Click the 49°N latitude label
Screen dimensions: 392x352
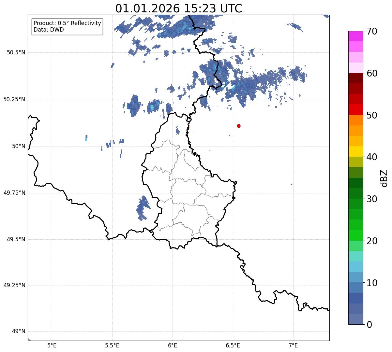[19, 331]
